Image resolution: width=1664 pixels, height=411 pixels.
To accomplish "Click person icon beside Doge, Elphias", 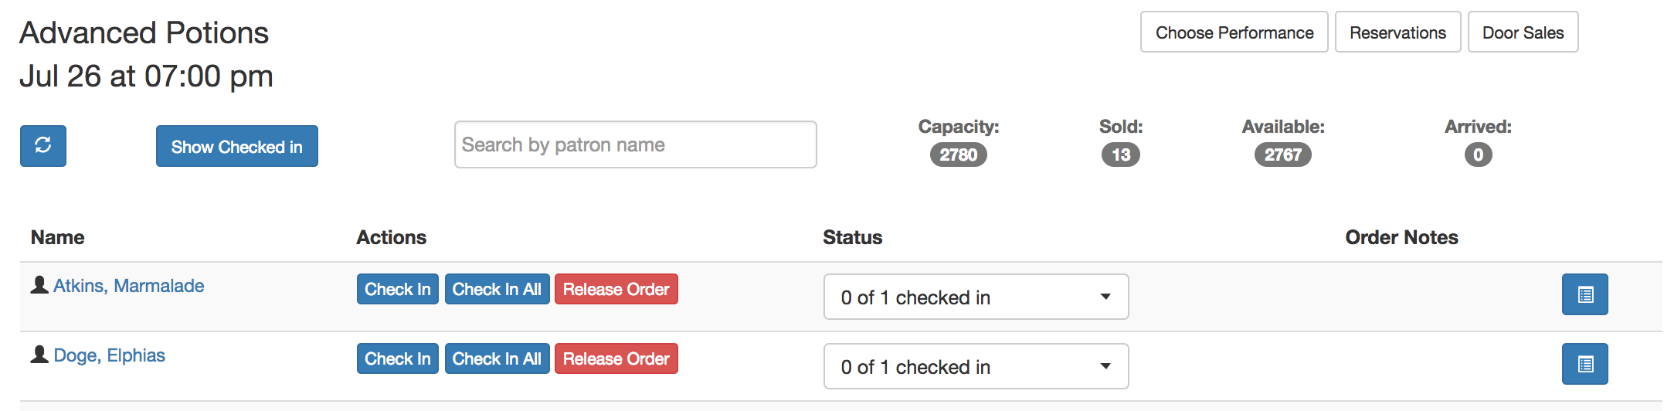I will pyautogui.click(x=39, y=355).
